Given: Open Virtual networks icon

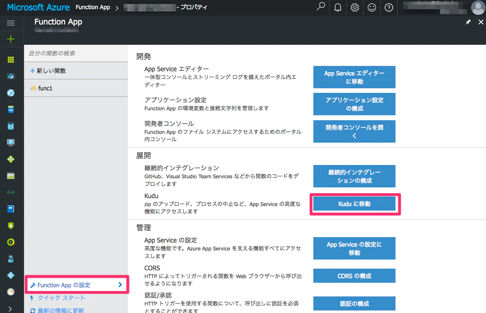Looking at the screenshot, I should click(x=11, y=192).
